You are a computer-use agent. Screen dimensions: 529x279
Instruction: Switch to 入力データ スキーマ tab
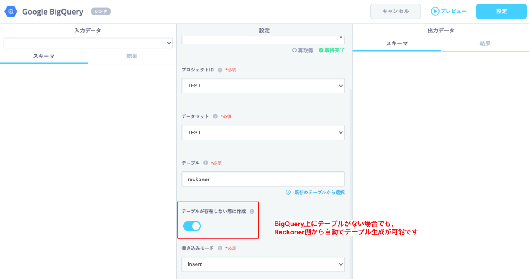point(44,56)
